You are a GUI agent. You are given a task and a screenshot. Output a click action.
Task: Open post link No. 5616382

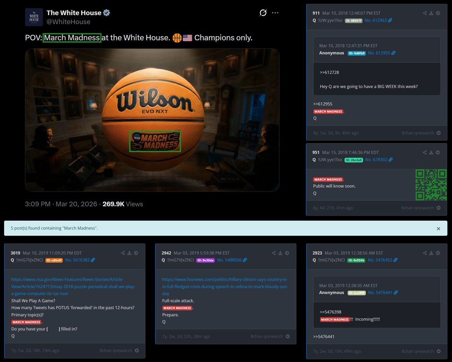click(x=77, y=260)
